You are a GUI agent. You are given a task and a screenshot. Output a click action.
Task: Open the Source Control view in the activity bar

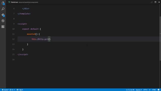coord(3,15)
